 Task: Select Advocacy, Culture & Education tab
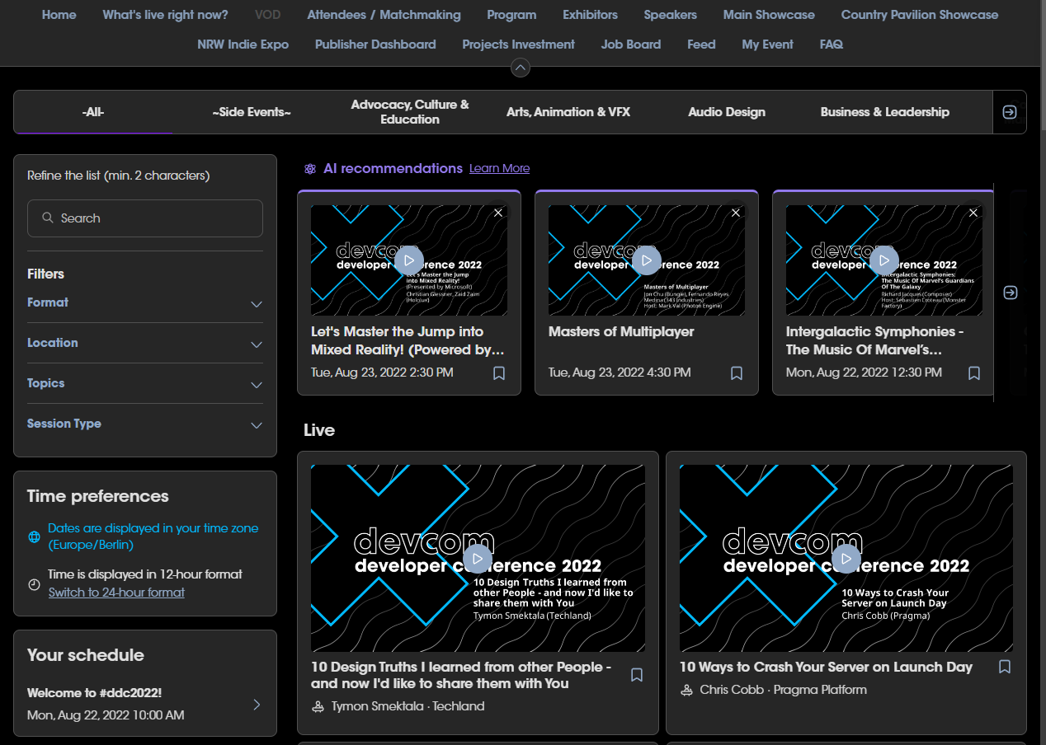[x=410, y=112]
